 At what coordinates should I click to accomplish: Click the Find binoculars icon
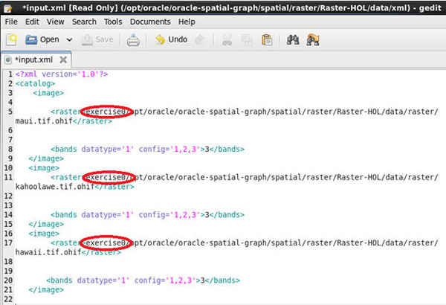coord(293,40)
